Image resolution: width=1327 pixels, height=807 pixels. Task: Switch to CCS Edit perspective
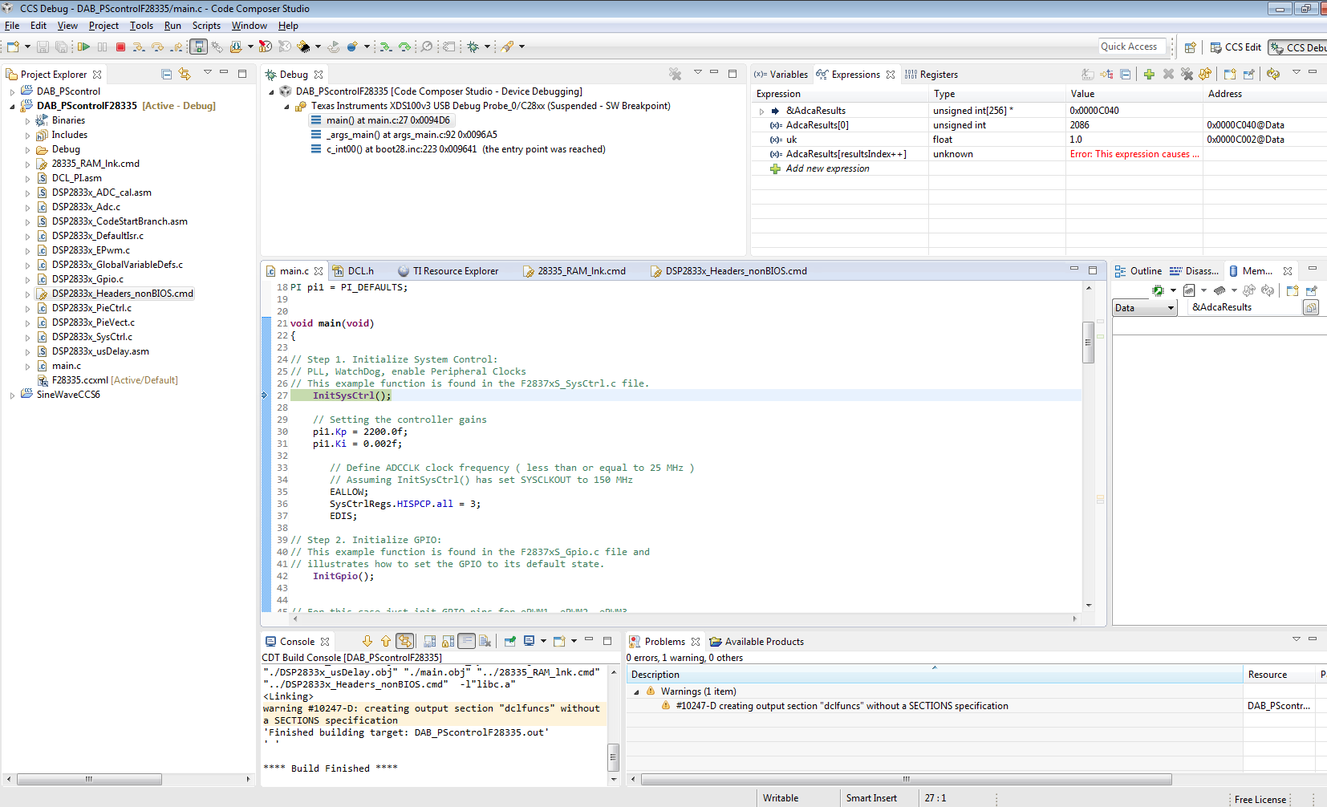tap(1236, 47)
